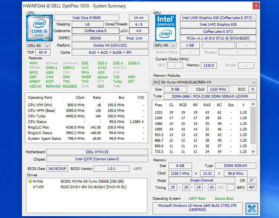Viewport: 279px width, 218px height.
Task: Click the green UEFI label beside BIOS Version
Action: coord(138,169)
